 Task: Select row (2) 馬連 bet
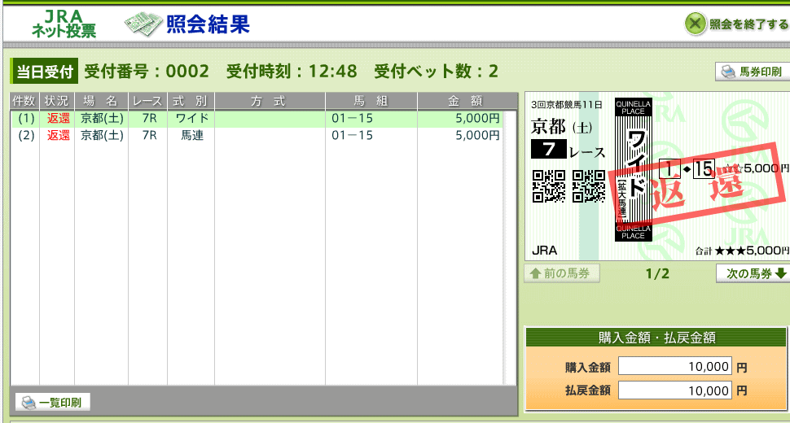257,135
